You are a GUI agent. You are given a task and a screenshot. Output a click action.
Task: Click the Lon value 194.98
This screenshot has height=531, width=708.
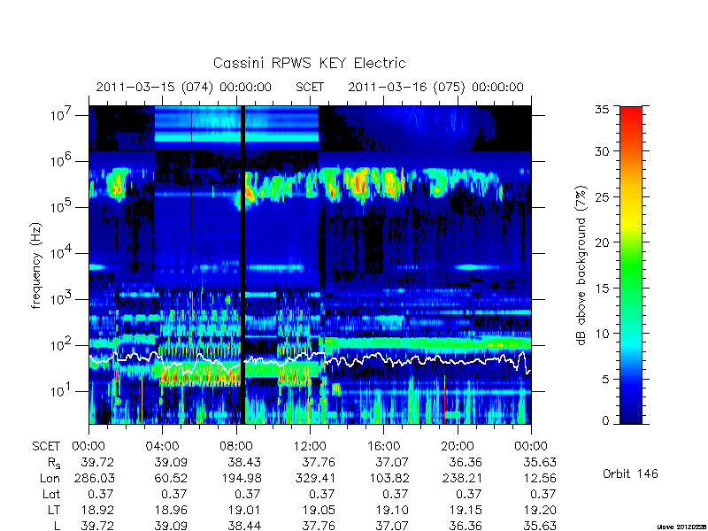[241, 478]
